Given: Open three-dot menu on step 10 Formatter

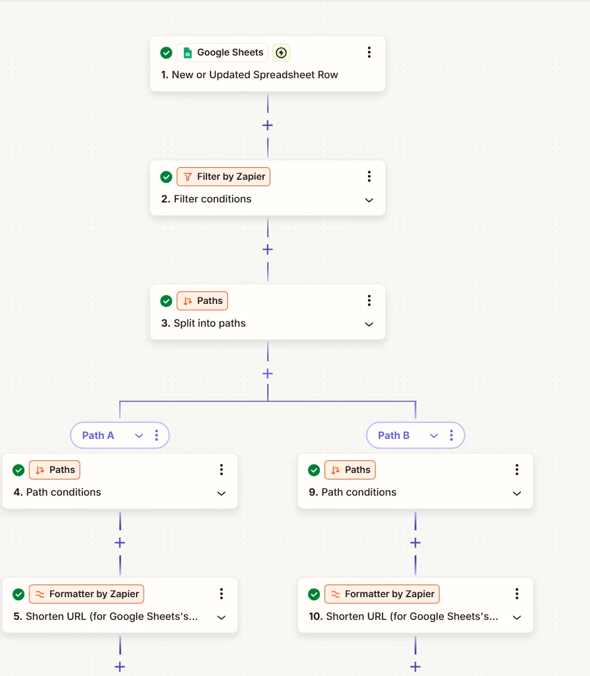Looking at the screenshot, I should coord(517,594).
